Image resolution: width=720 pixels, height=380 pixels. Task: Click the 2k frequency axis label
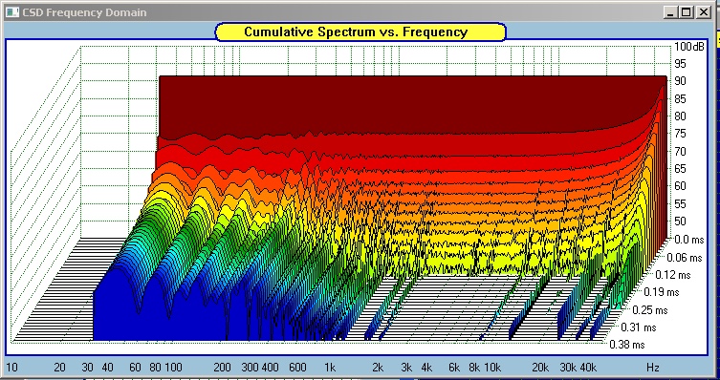378,368
